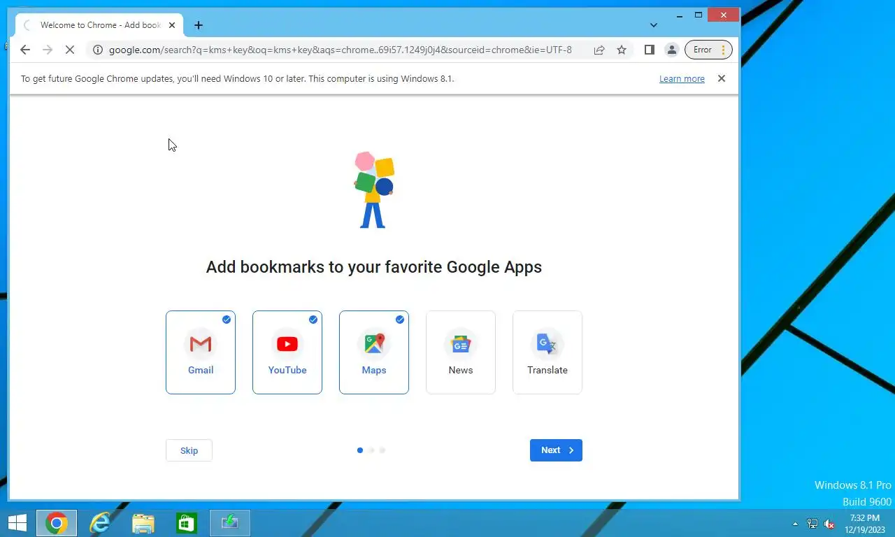Open the muted volume tray icon
The width and height of the screenshot is (895, 537).
tap(829, 524)
